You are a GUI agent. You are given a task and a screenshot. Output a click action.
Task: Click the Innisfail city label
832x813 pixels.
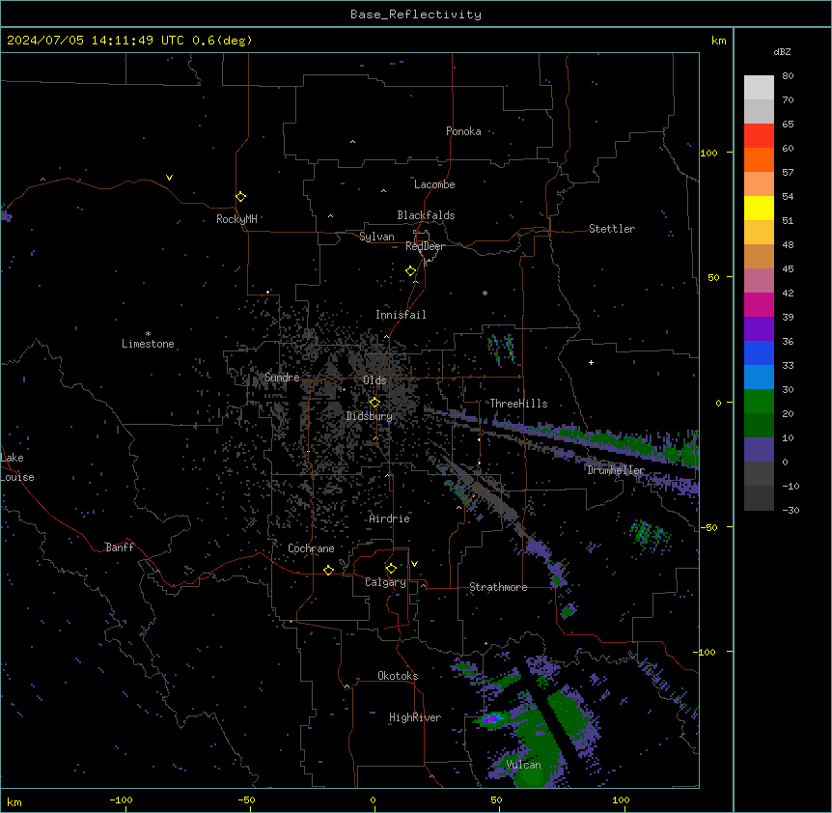click(x=401, y=315)
